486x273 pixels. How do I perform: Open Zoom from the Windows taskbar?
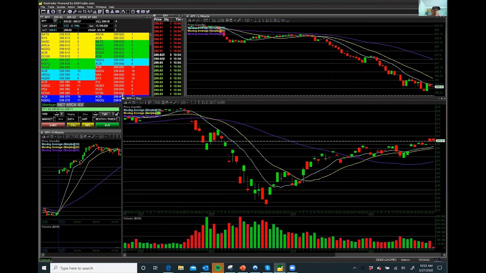point(292,268)
